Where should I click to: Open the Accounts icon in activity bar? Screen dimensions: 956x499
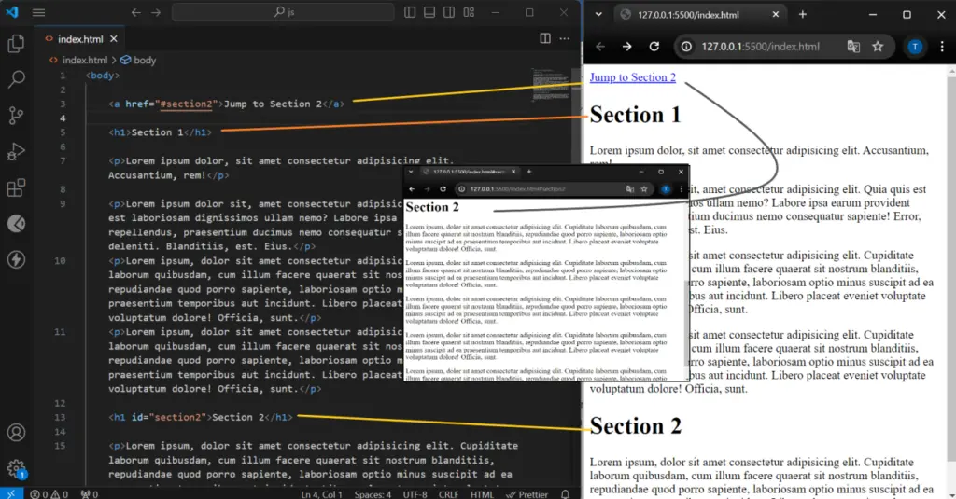coord(17,432)
